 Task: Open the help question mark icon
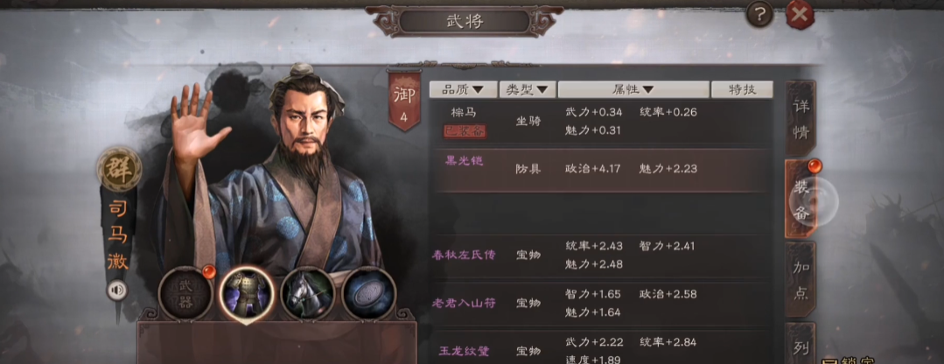[x=759, y=15]
